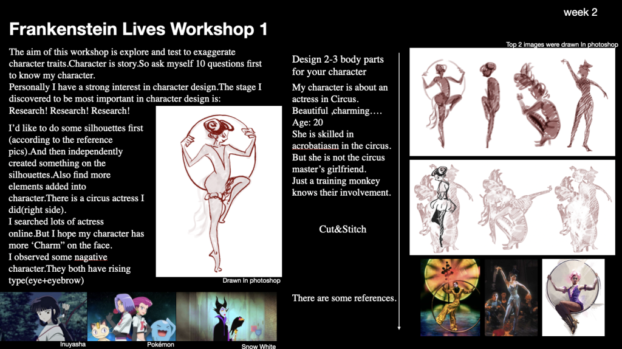Open the golden costume hoop performer photo
The image size is (622, 349).
[450, 297]
